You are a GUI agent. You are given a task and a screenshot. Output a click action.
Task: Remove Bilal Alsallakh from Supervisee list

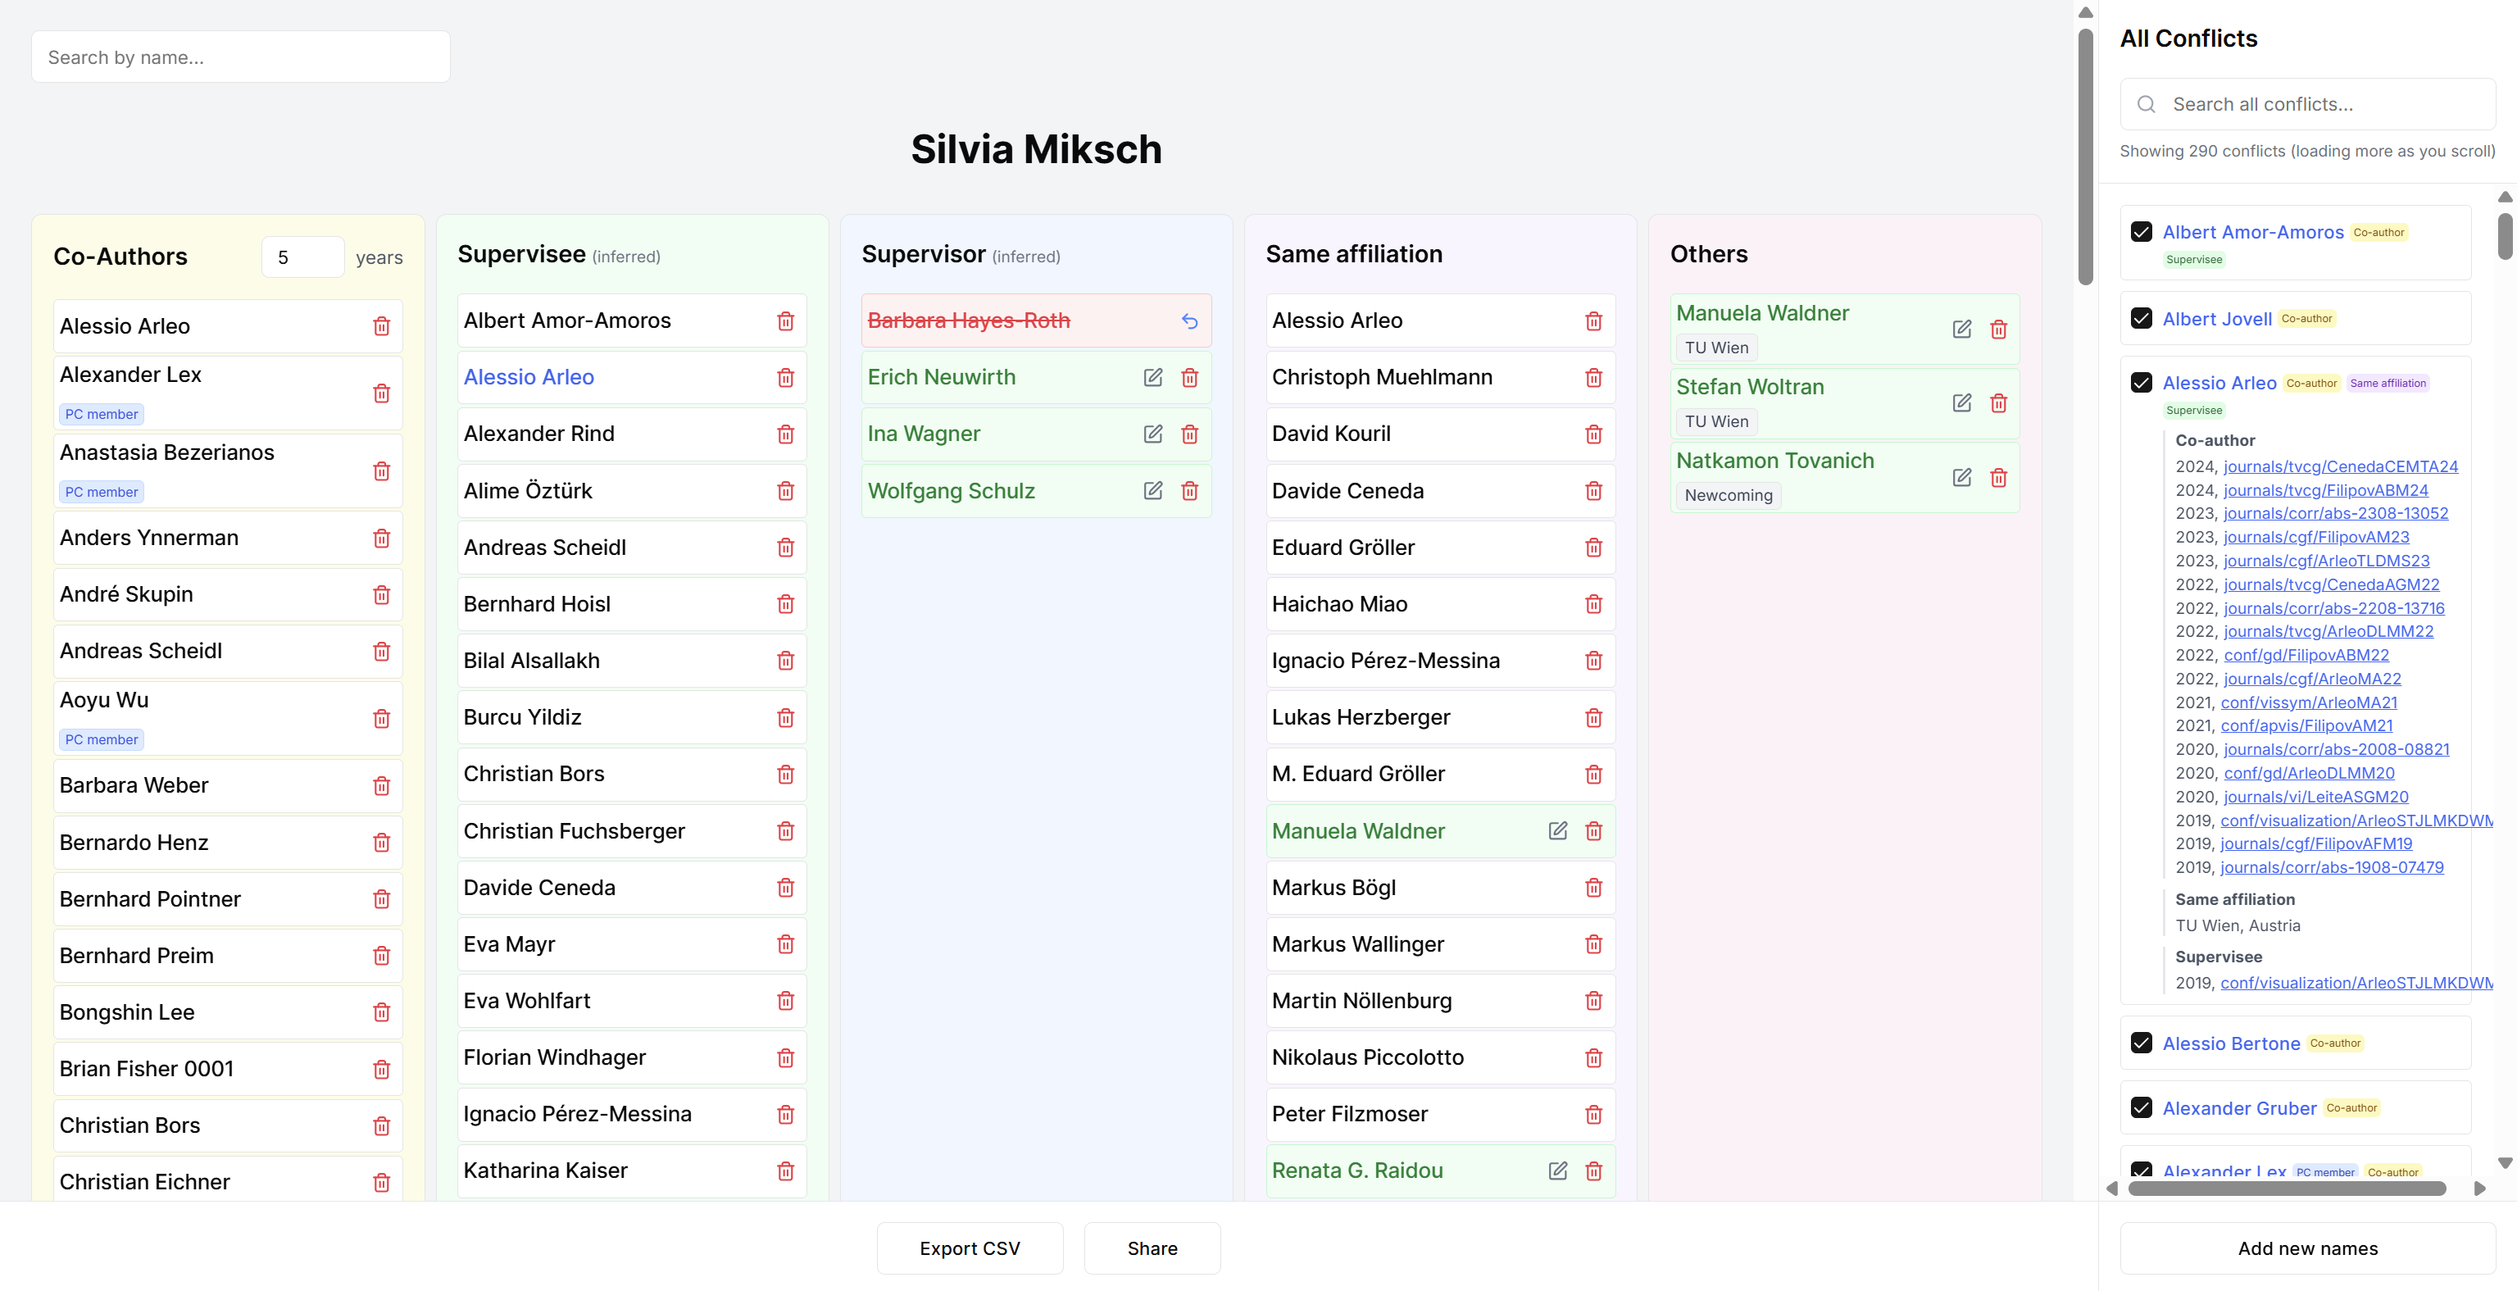click(x=785, y=661)
